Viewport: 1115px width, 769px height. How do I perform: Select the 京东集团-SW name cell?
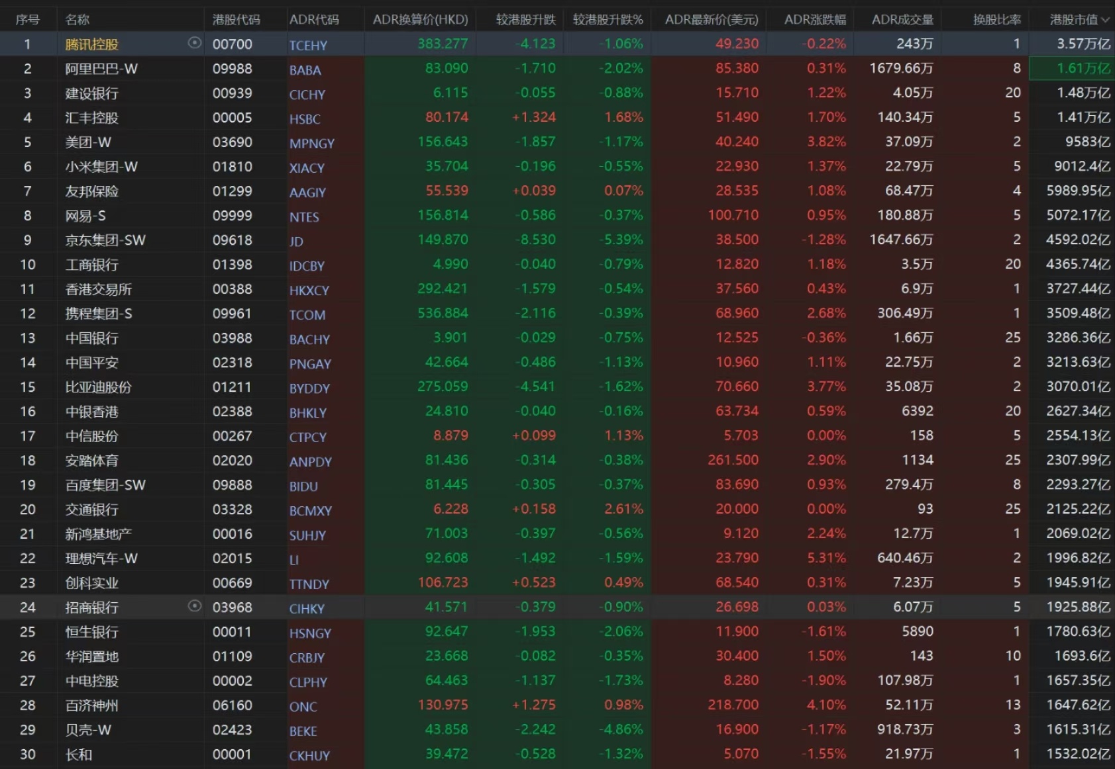105,240
